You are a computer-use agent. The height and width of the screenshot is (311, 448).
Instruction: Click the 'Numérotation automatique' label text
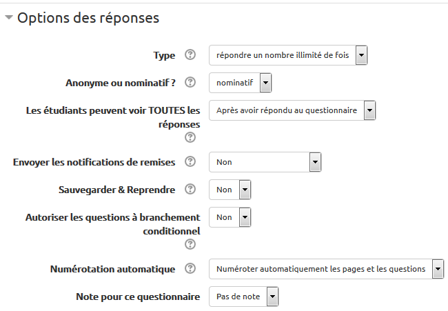click(113, 269)
